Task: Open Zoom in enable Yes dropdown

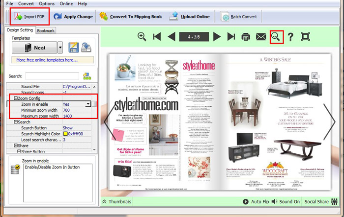Action: [88, 104]
